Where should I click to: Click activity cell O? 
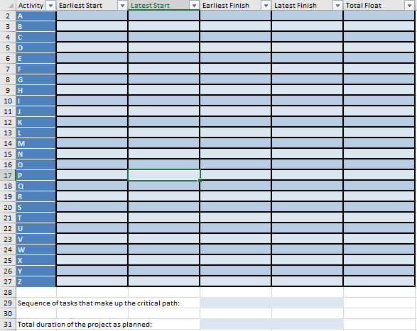point(36,164)
